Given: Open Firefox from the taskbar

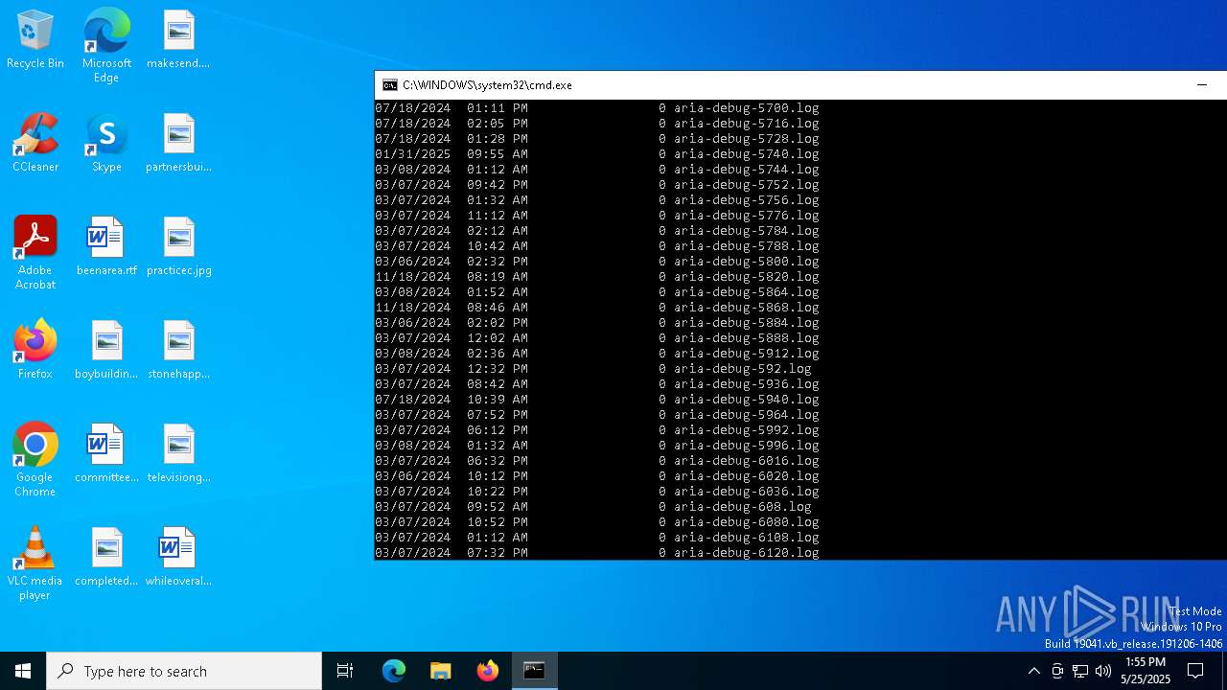Looking at the screenshot, I should 488,671.
